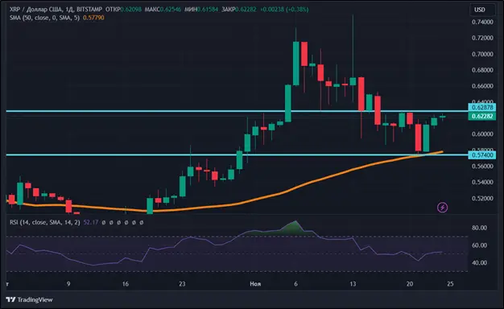
Task: Select the 0.62878 horizontal line price label
Action: coord(481,107)
